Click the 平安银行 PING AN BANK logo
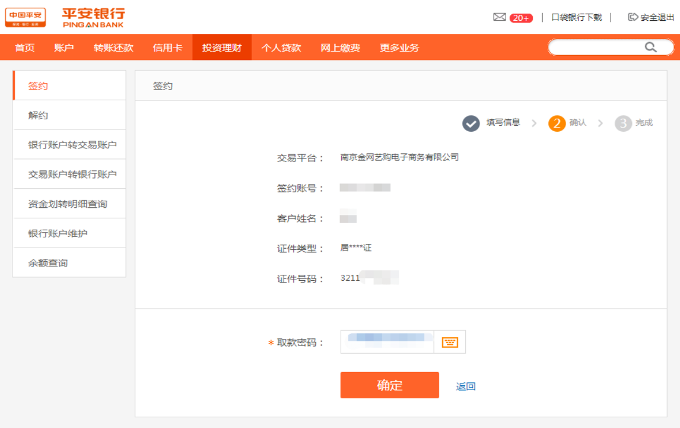 point(93,18)
